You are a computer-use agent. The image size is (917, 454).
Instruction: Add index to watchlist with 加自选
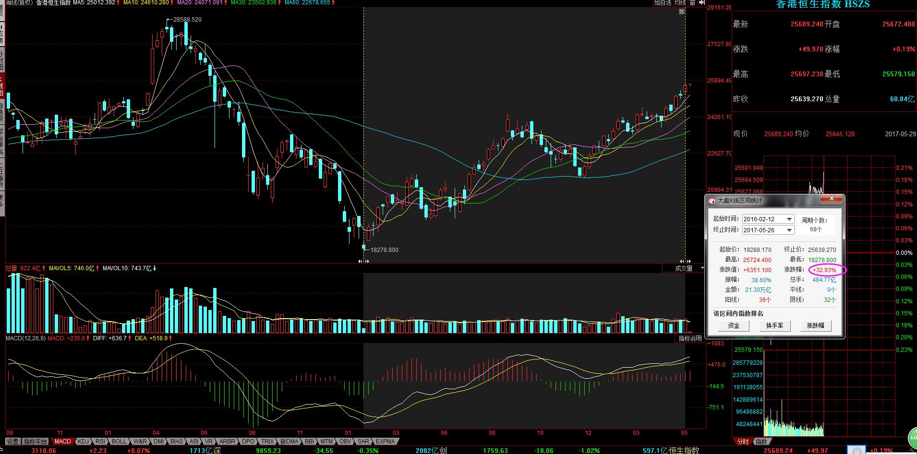(x=663, y=3)
